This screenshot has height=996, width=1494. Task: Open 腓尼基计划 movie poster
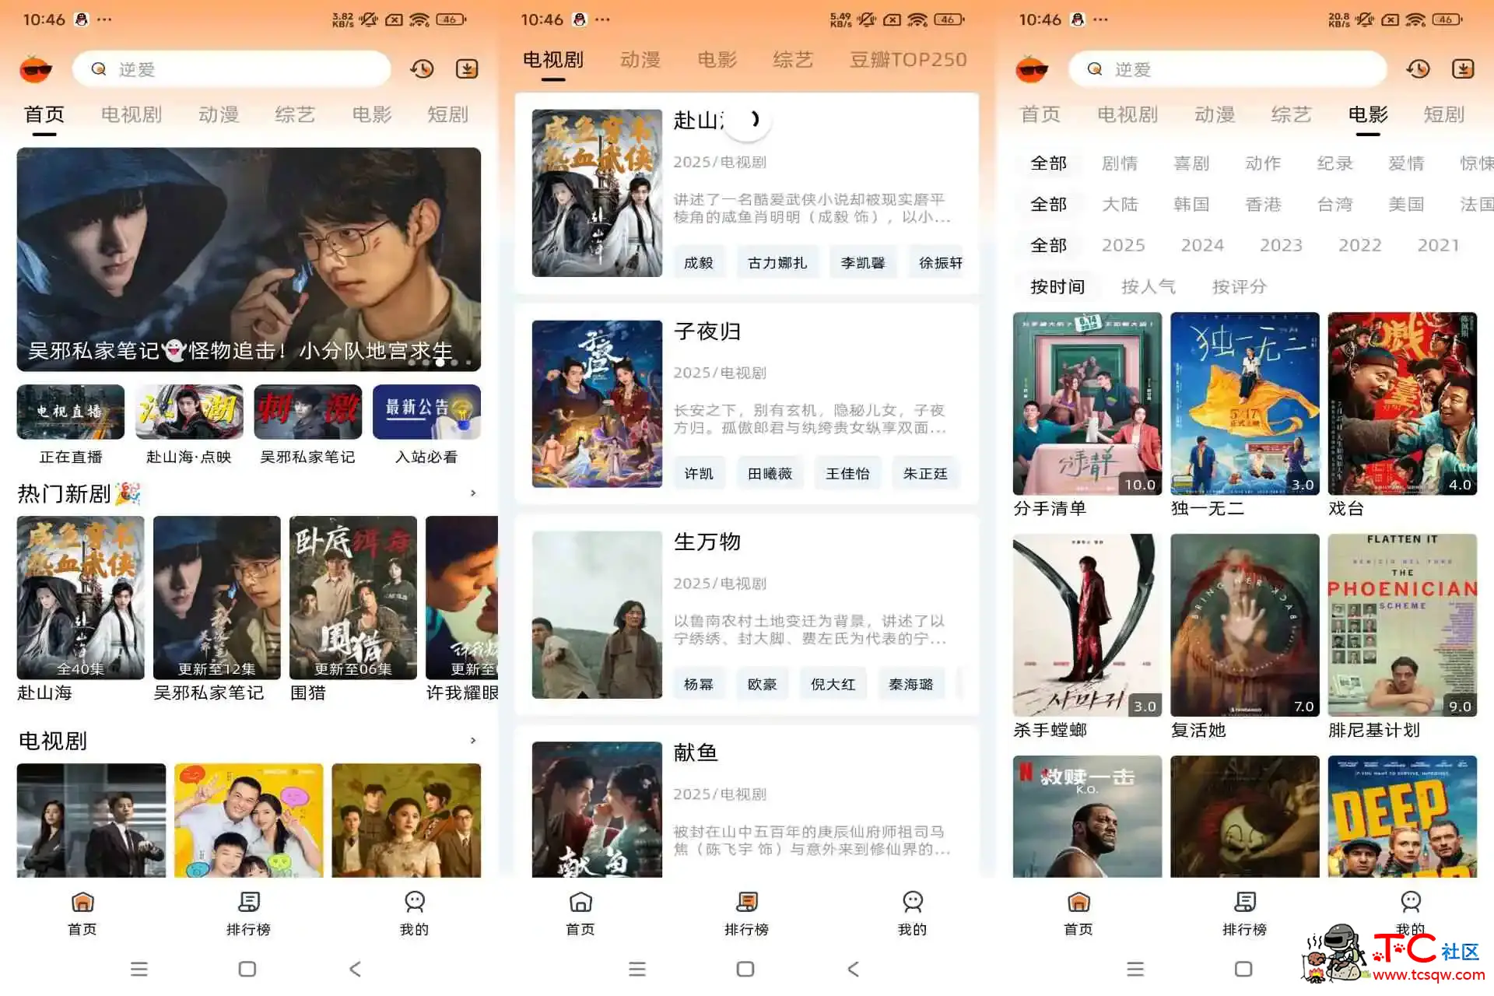click(x=1402, y=625)
